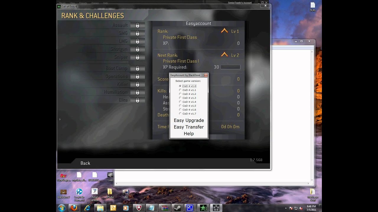Open the DURL file on desktop
This screenshot has height=212, width=378.
[x=313, y=7]
